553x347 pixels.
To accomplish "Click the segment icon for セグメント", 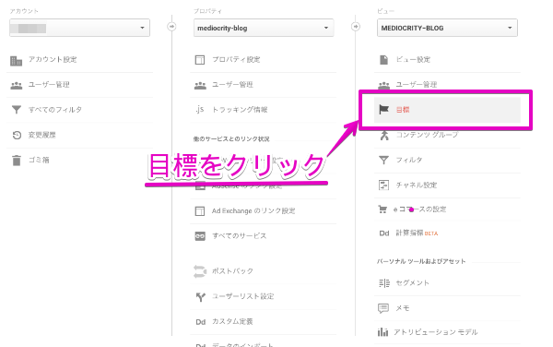I will click(384, 283).
